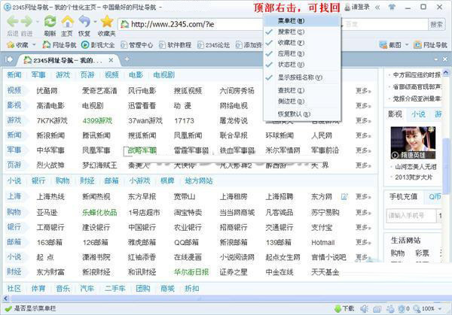Toggle 搜索栏 in the context menu
The height and width of the screenshot is (315, 452).
(x=302, y=32)
